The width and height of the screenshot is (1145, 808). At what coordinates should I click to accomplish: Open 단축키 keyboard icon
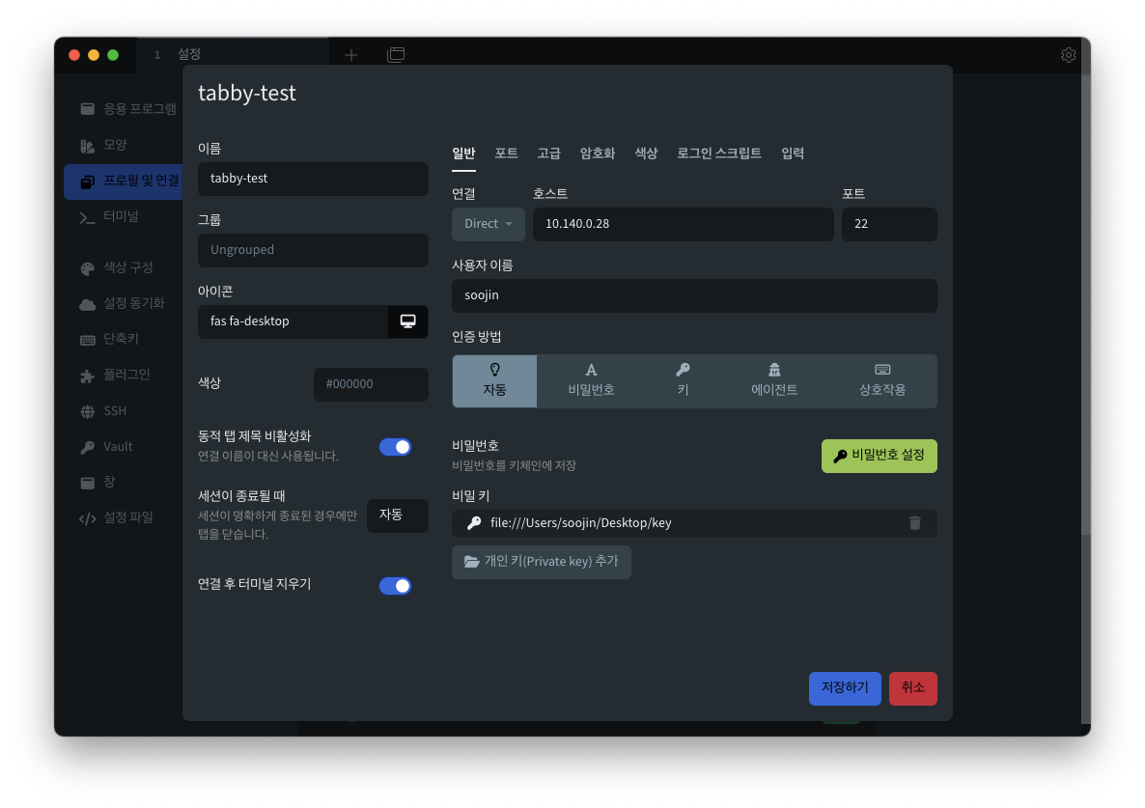point(88,340)
